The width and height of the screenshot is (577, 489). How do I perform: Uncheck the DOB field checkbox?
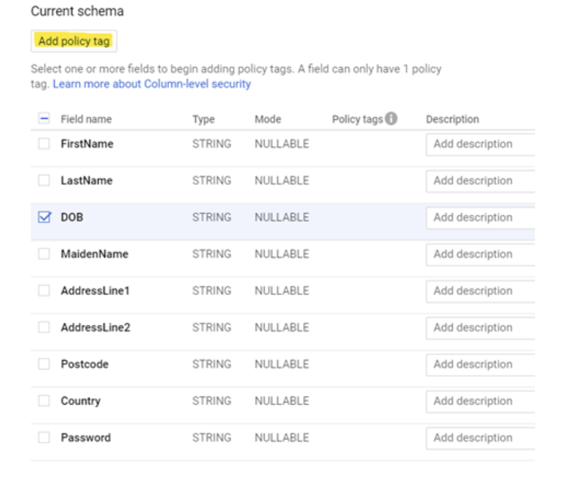pyautogui.click(x=44, y=217)
